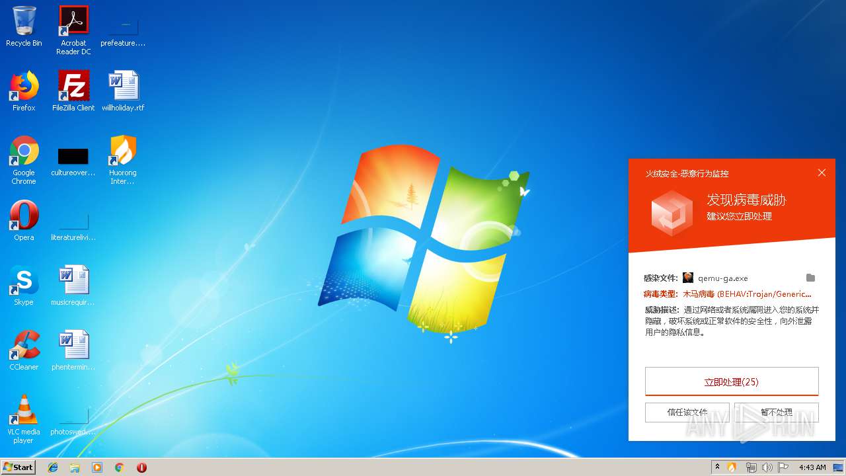The width and height of the screenshot is (846, 476).
Task: Open Action Center flag tray icon
Action: tap(784, 467)
